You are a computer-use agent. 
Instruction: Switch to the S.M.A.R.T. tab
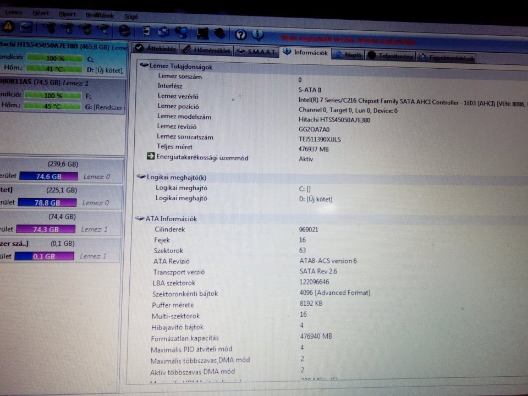pos(256,52)
